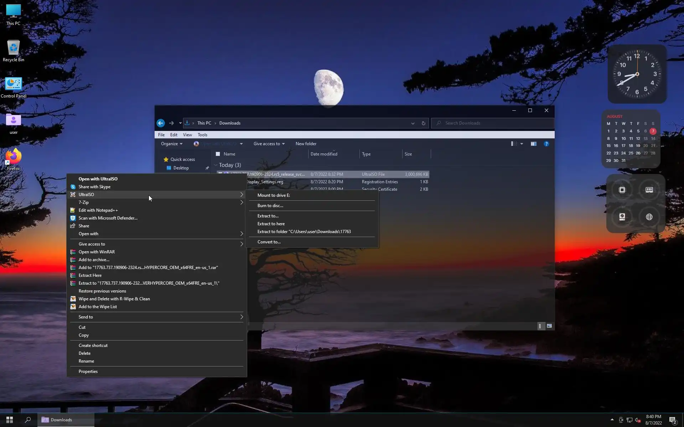Toggle the preview pane icon in toolbar

(x=533, y=144)
